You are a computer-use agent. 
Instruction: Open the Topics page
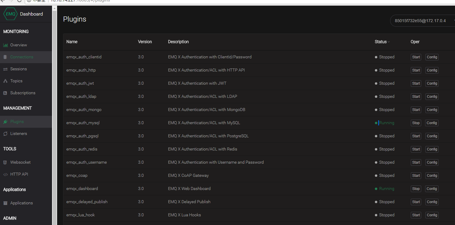click(16, 81)
